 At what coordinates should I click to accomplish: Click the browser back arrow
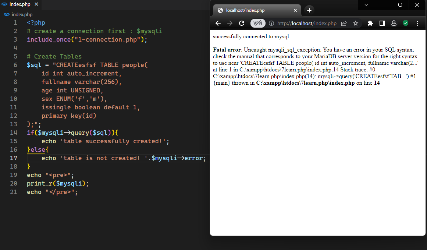(218, 23)
